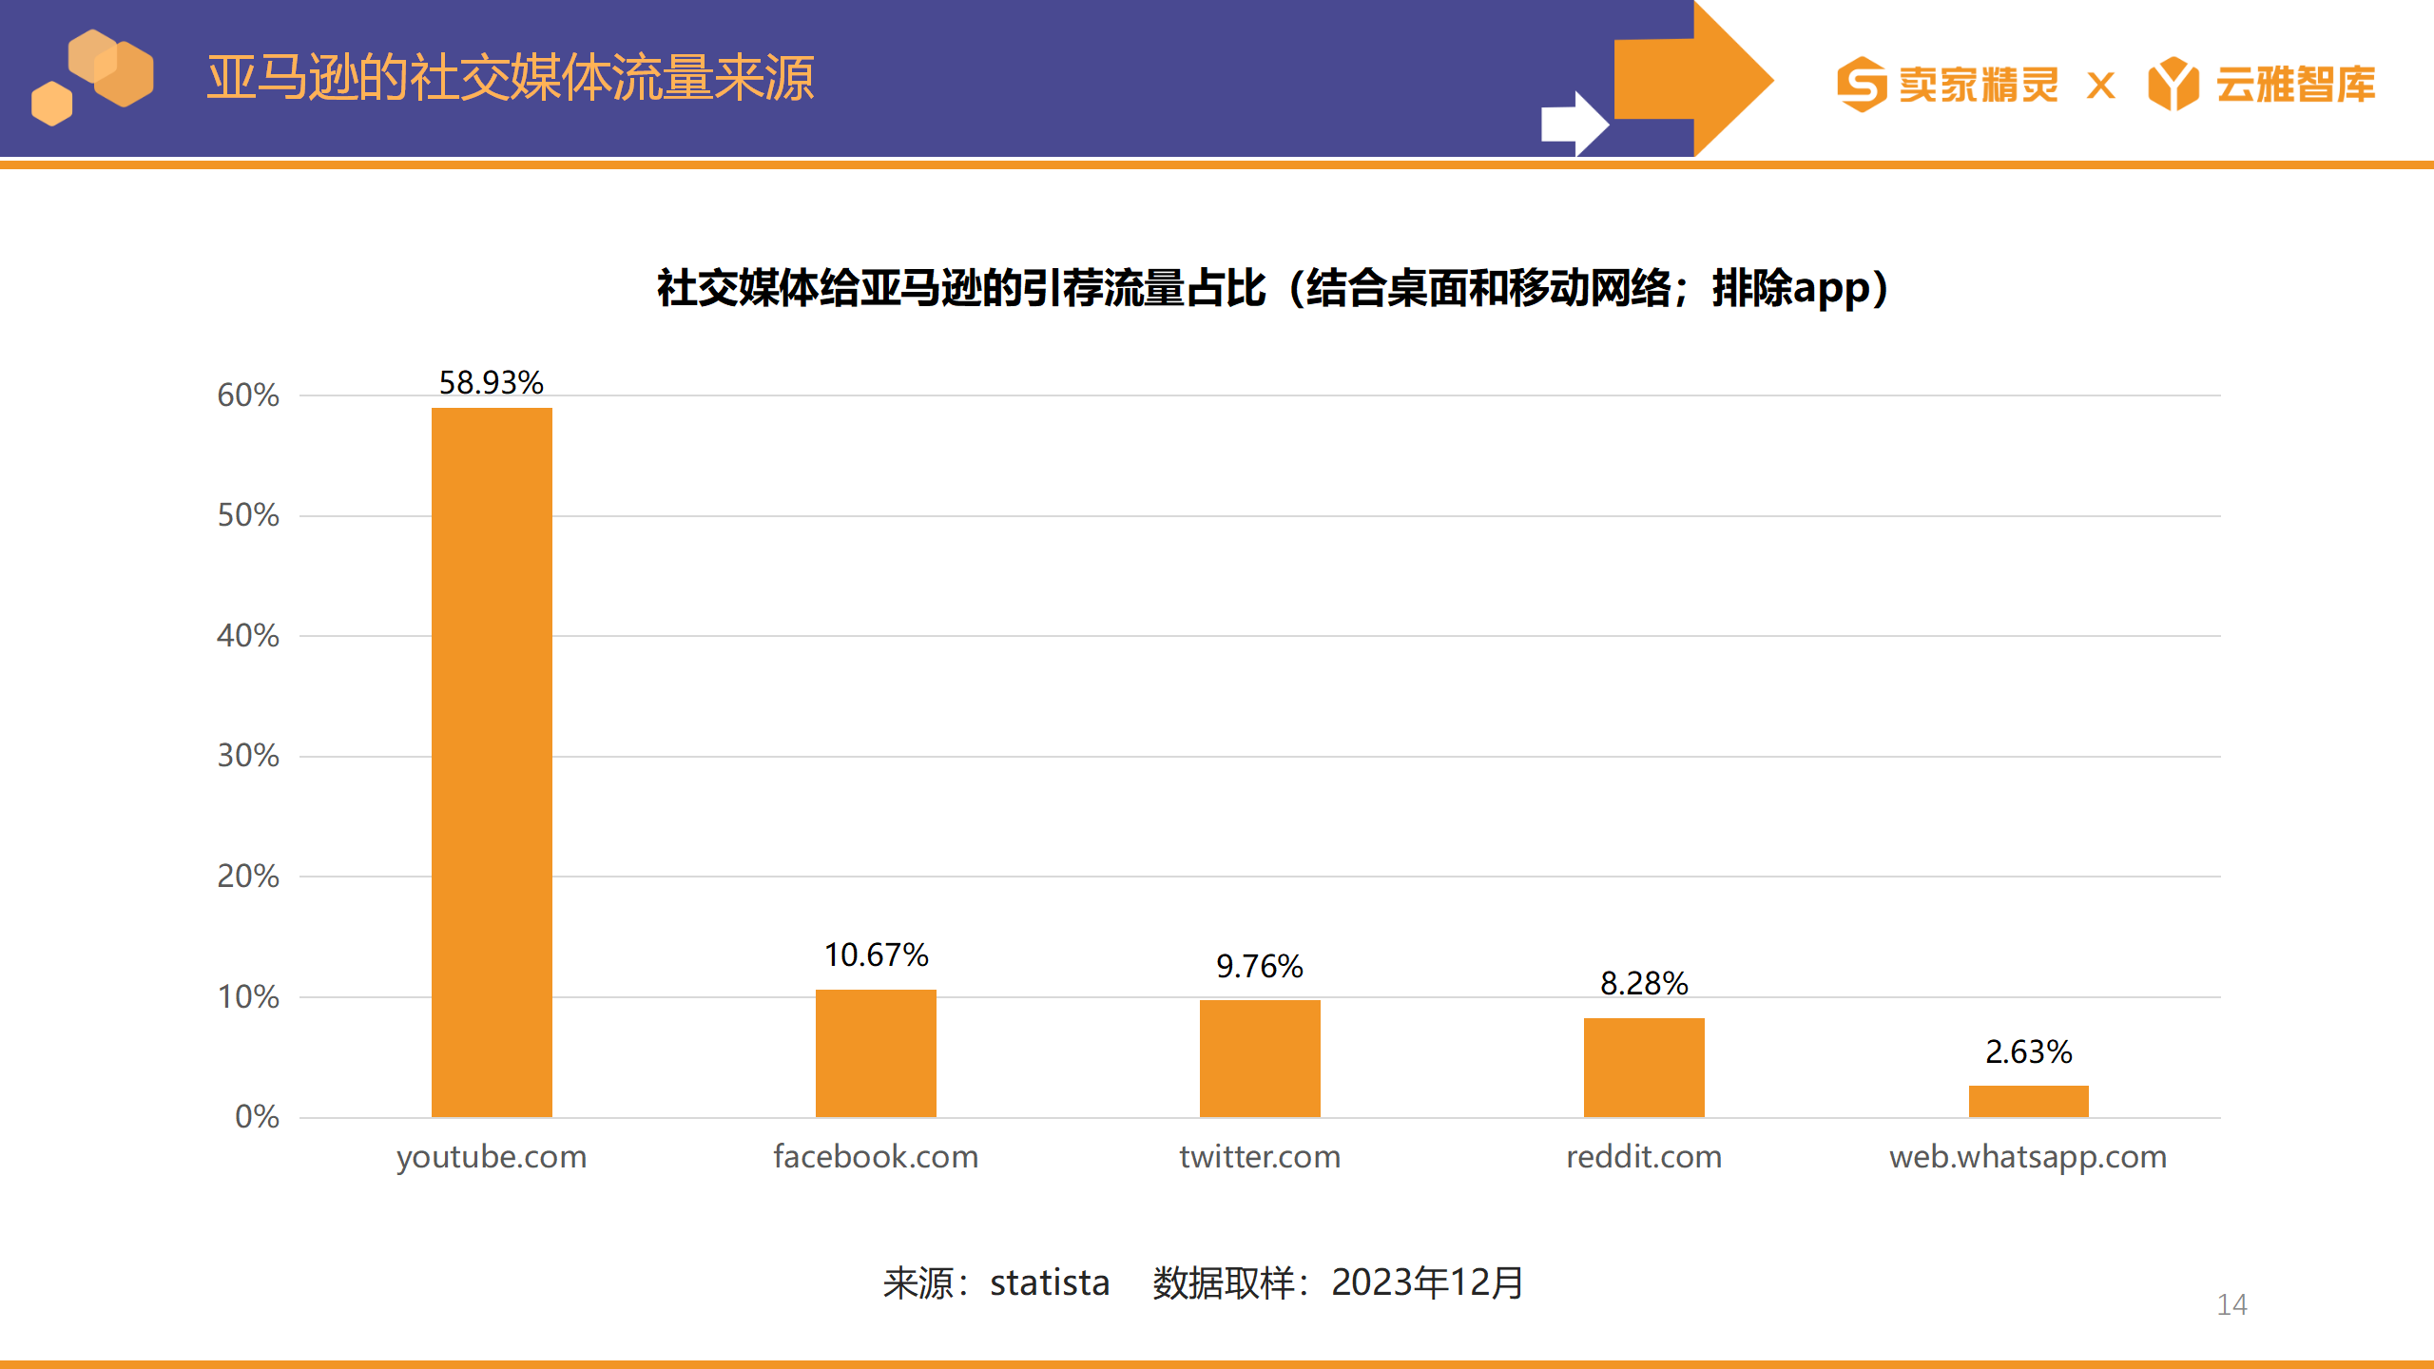Click the slide title 亚马逊的社交媒体流量来源
Viewport: 2434px width, 1369px height.
(511, 78)
